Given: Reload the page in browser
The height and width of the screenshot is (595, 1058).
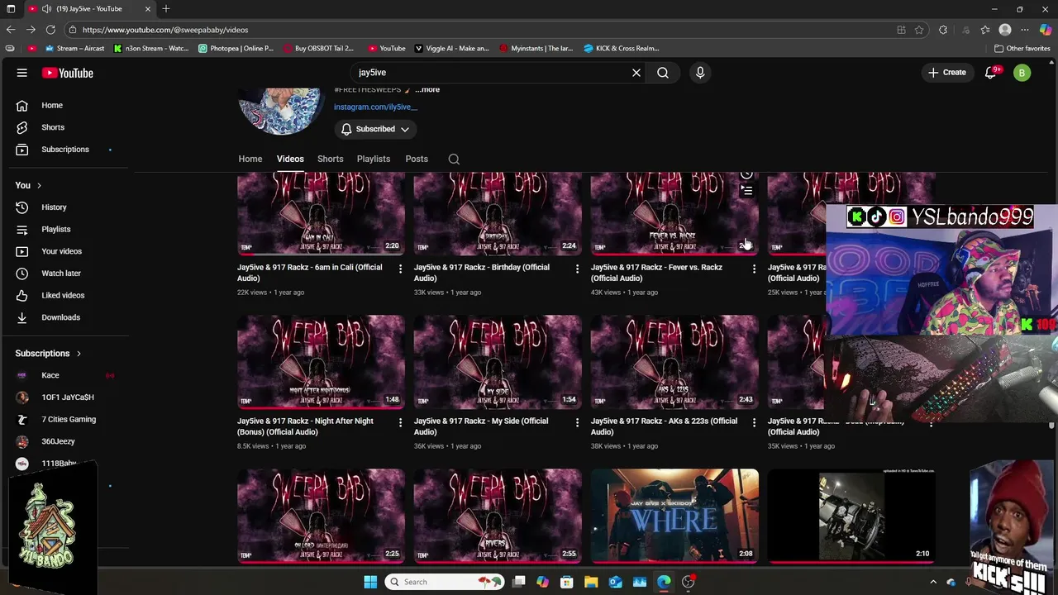Looking at the screenshot, I should coord(50,30).
